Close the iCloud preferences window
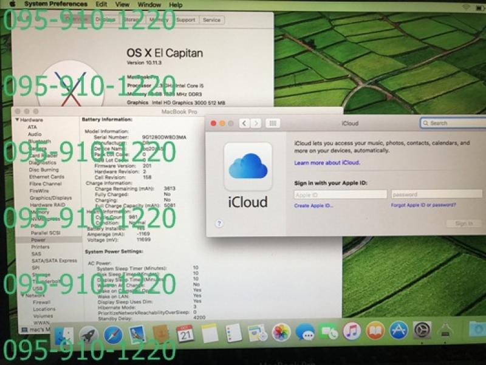486x365 pixels. [213, 124]
